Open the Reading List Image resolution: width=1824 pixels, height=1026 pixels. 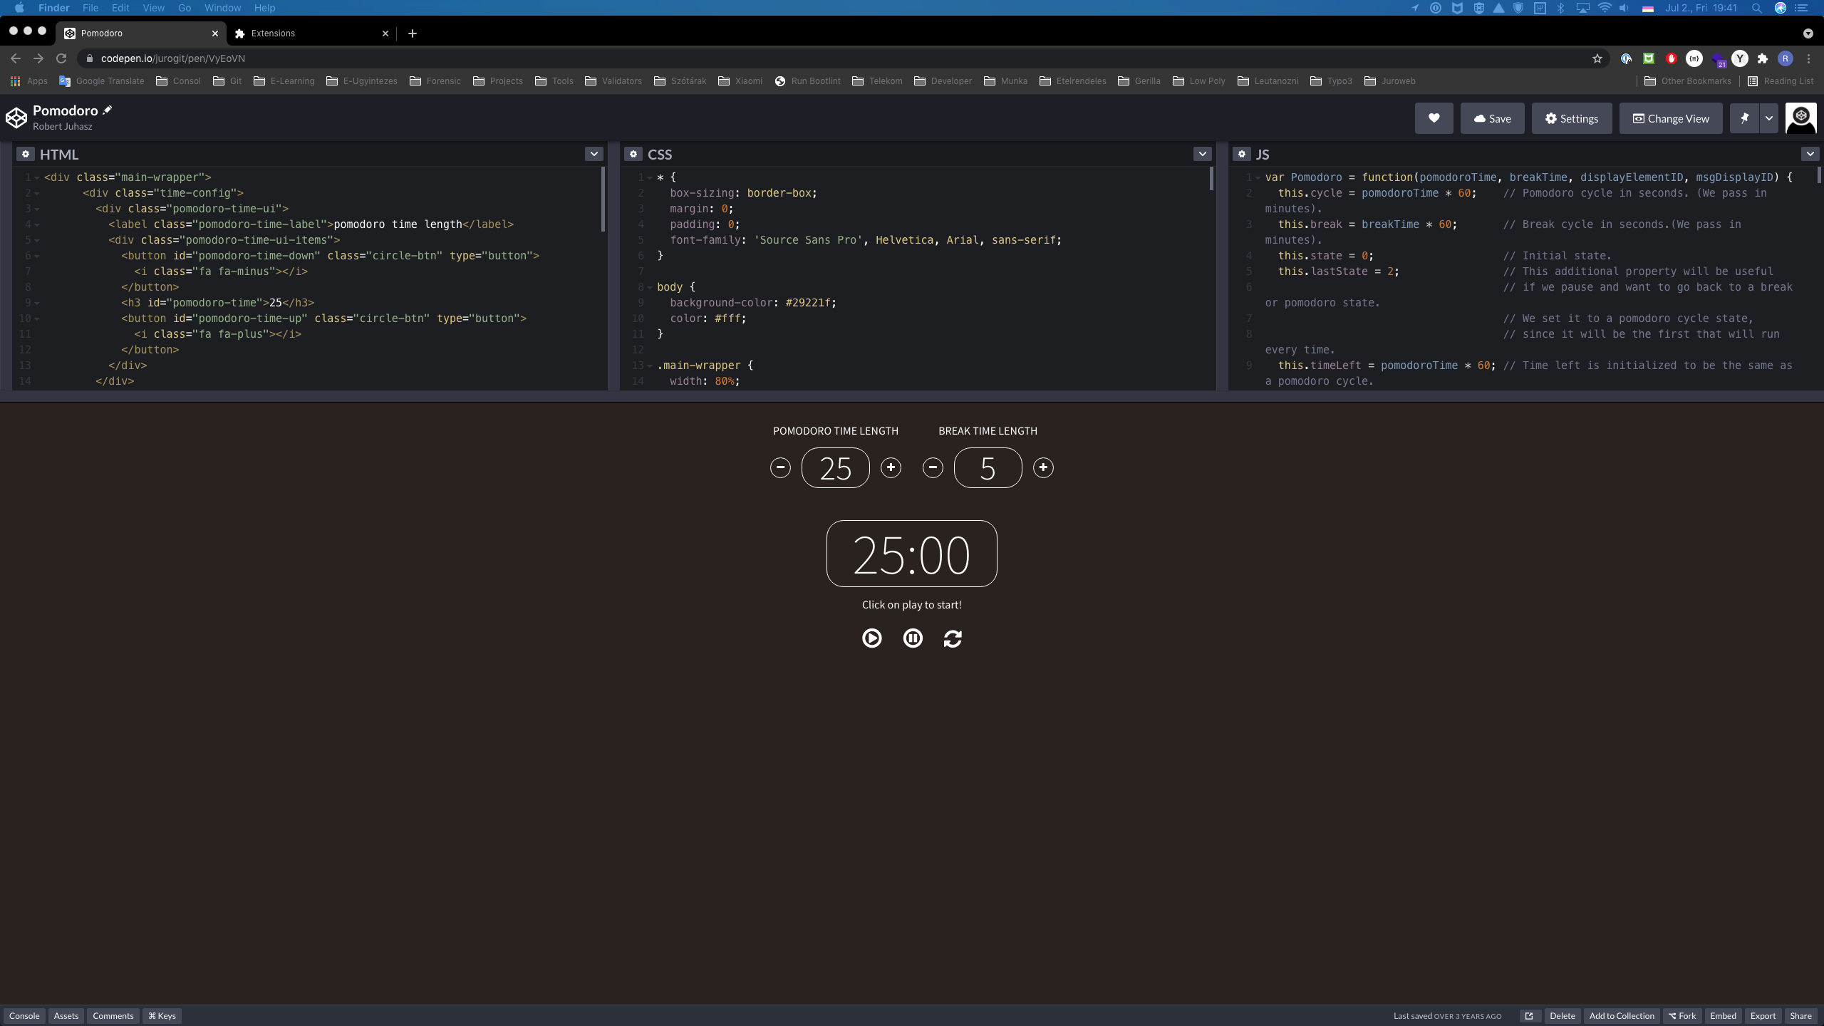1780,81
